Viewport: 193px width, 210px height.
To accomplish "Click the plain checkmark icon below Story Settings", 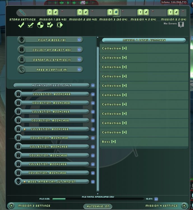I will (21, 25).
